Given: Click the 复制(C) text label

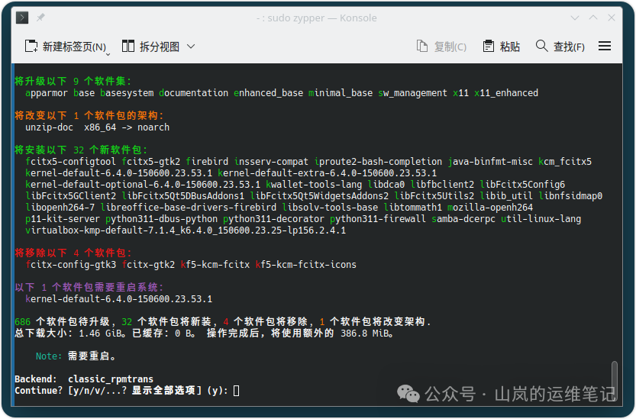Looking at the screenshot, I should pos(450,47).
